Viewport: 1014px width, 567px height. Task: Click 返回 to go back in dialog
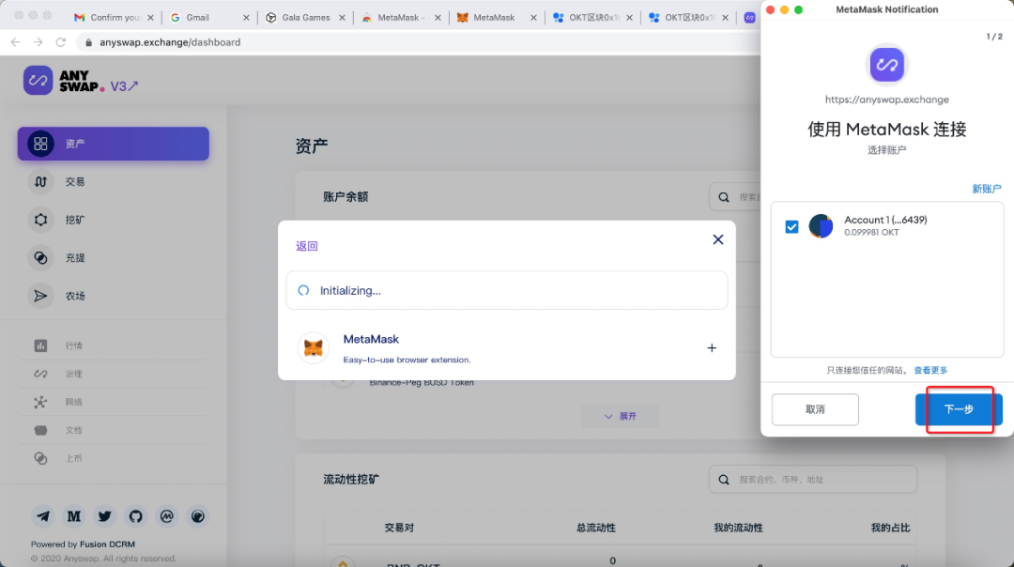(x=306, y=246)
